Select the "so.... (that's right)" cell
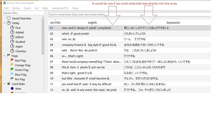 click(x=92, y=56)
